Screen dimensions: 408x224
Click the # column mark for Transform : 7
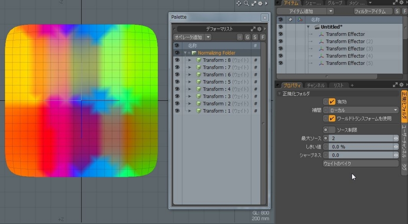coord(255,68)
